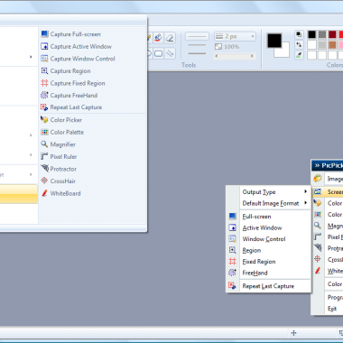The height and width of the screenshot is (343, 343).
Task: Pick FreeHand in the Screen Capture submenu
Action: (x=268, y=273)
